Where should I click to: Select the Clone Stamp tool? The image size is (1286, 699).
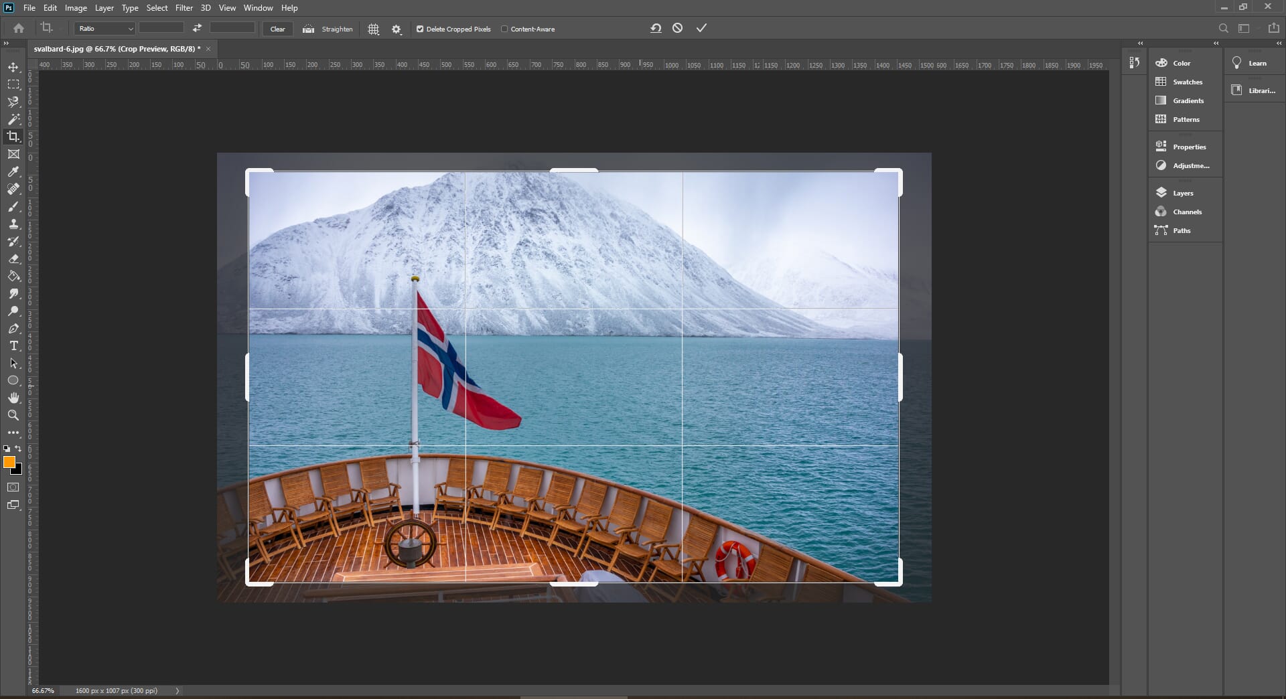[x=13, y=224]
